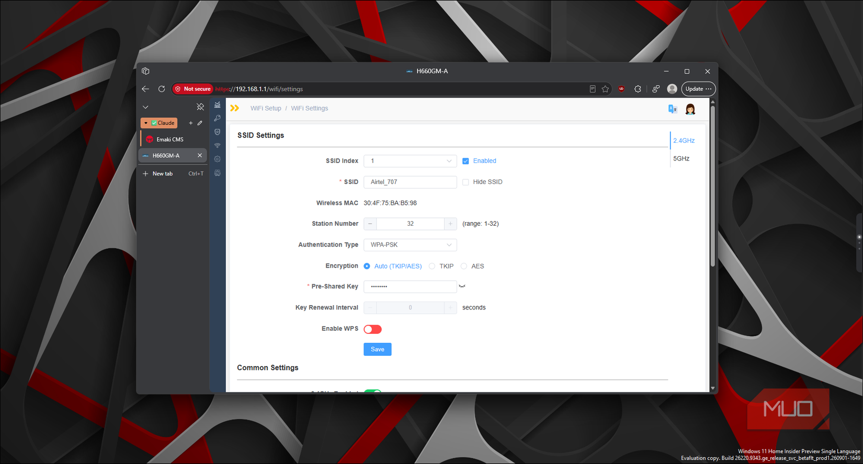
Task: Toggle the Enable WPS switch
Action: 373,329
